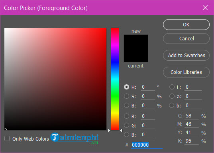Open Color Libraries
This screenshot has width=214, height=153.
click(186, 72)
